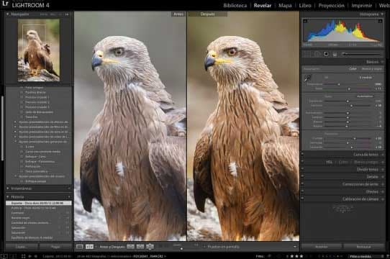Click the Lr application logo
Screen dimensions: 390x259
point(5,4)
